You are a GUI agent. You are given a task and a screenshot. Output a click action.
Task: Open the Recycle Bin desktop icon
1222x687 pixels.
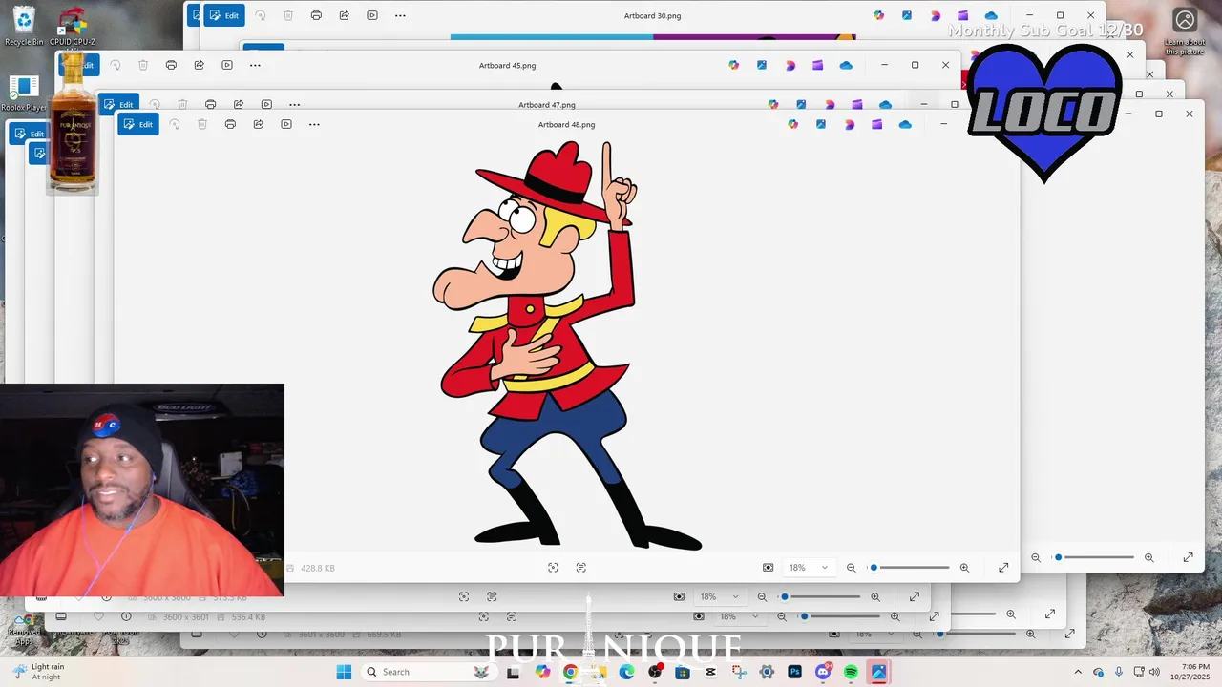[23, 26]
